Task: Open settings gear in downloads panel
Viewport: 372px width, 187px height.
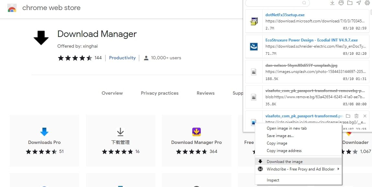Action: (367, 3)
